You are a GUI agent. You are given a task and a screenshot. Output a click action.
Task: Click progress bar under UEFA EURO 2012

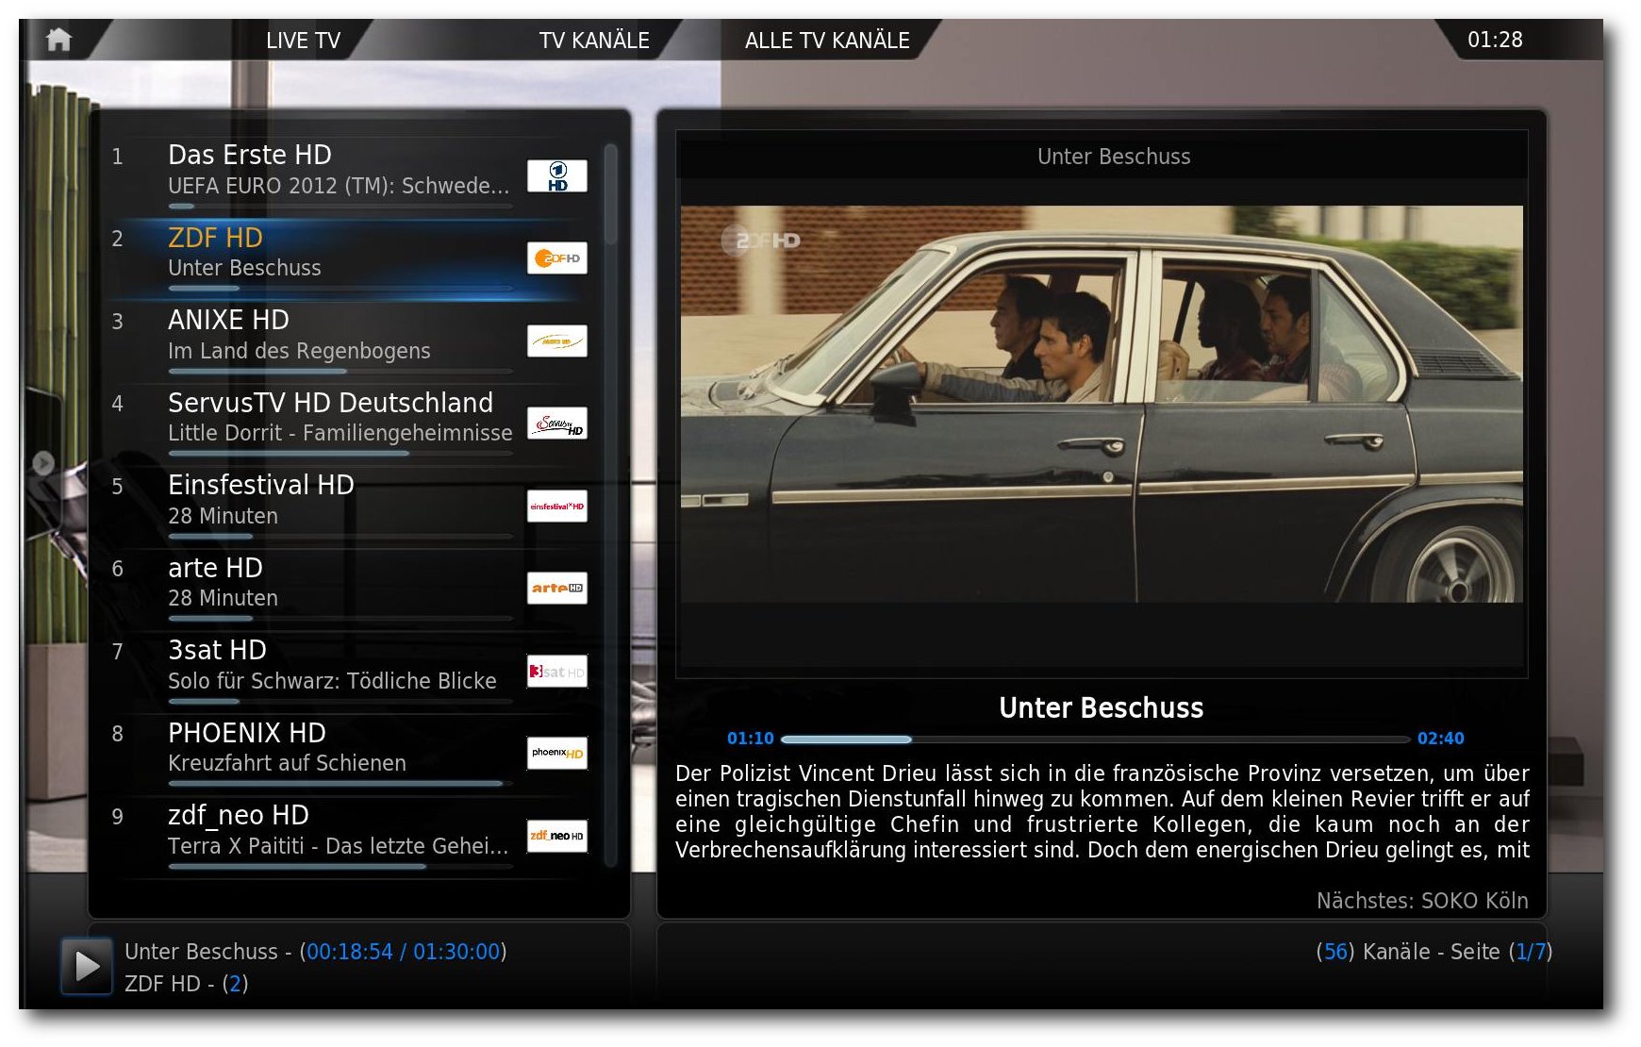tap(340, 206)
